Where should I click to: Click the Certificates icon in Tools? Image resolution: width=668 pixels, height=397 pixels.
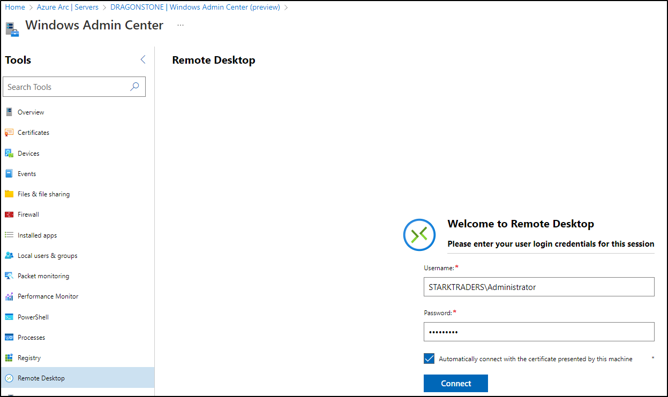[9, 133]
